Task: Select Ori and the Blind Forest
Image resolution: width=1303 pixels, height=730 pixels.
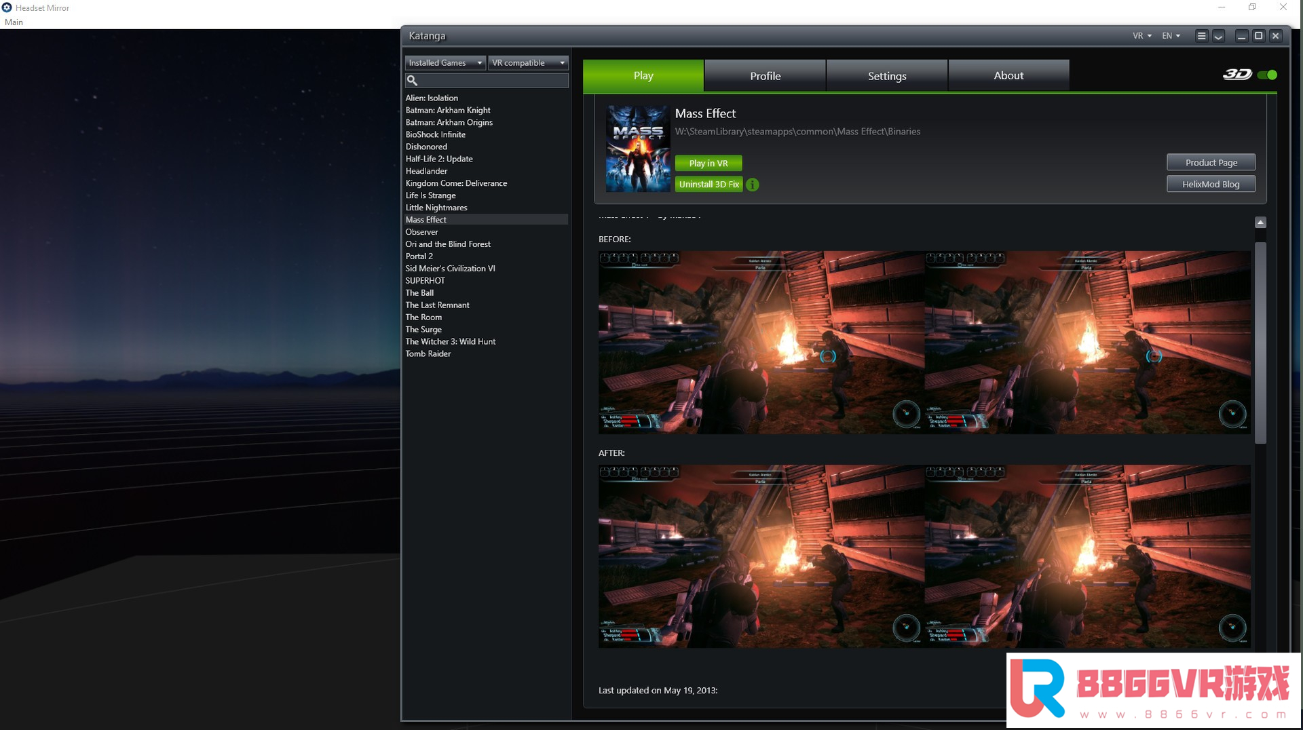Action: pos(486,244)
